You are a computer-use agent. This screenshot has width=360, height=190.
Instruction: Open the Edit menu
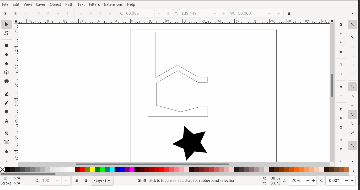[16, 4]
